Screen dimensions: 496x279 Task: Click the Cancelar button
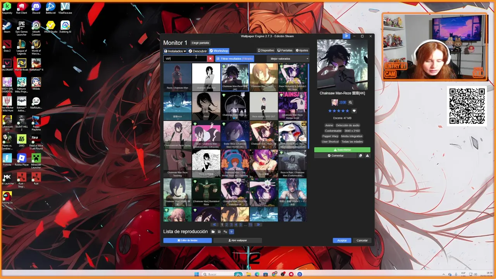362,241
